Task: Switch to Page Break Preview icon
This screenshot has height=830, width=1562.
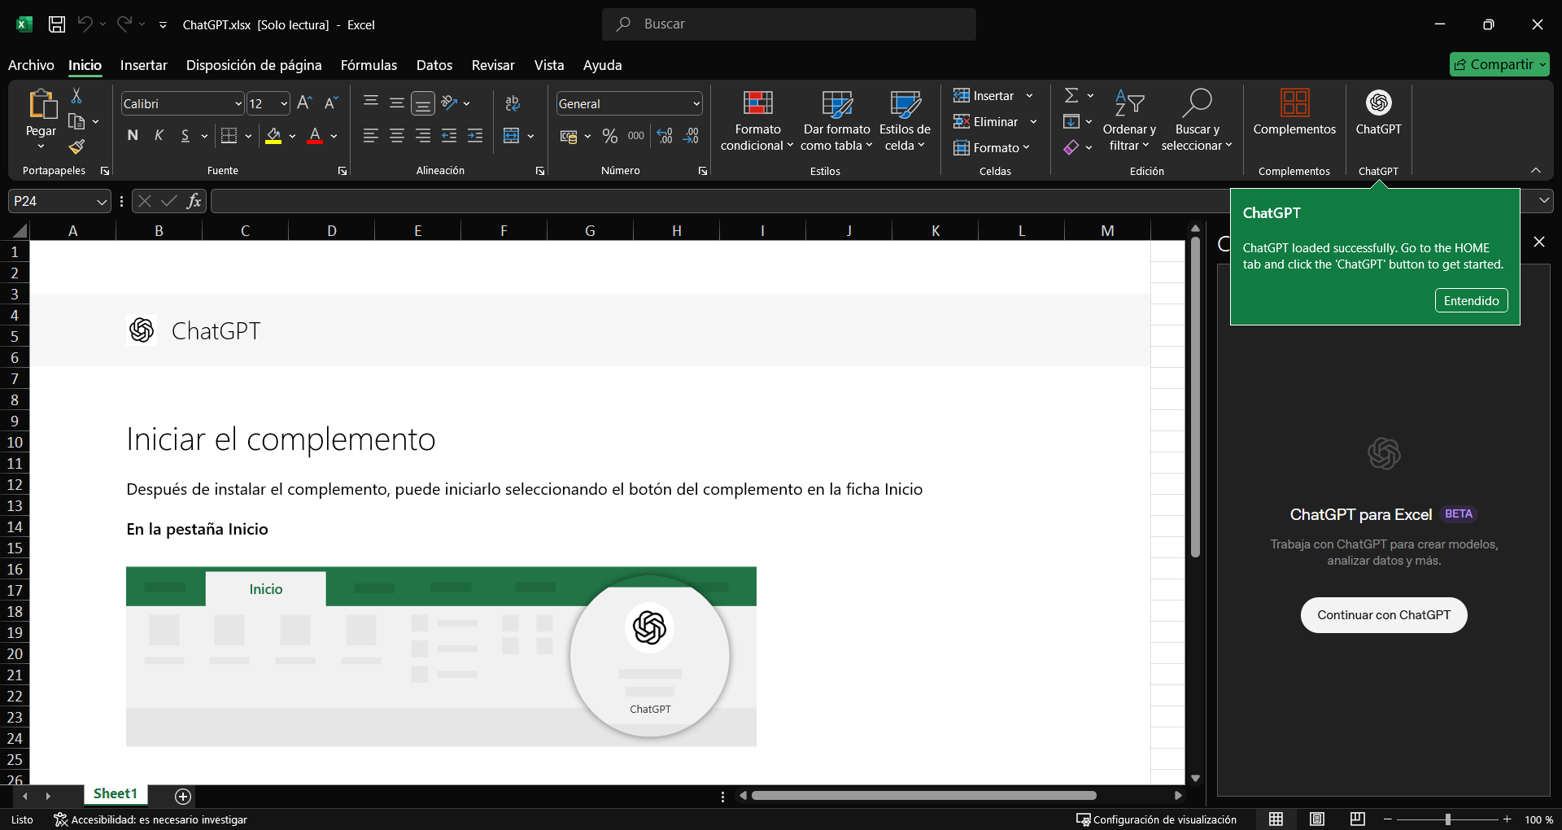Action: pos(1358,819)
